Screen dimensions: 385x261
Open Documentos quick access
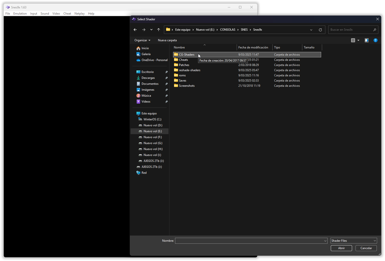tap(150, 84)
